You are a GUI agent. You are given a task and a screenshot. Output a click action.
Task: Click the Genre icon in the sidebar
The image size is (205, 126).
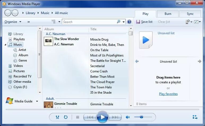(15, 60)
